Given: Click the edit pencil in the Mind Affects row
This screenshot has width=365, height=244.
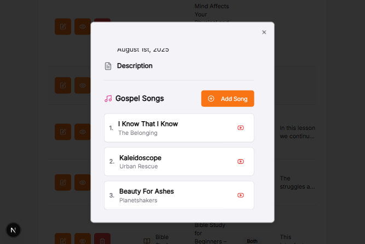Looking at the screenshot, I should 63,26.
